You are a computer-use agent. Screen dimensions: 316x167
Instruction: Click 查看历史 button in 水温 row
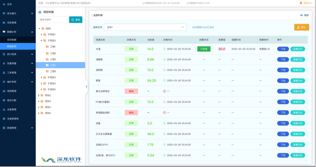298,49
